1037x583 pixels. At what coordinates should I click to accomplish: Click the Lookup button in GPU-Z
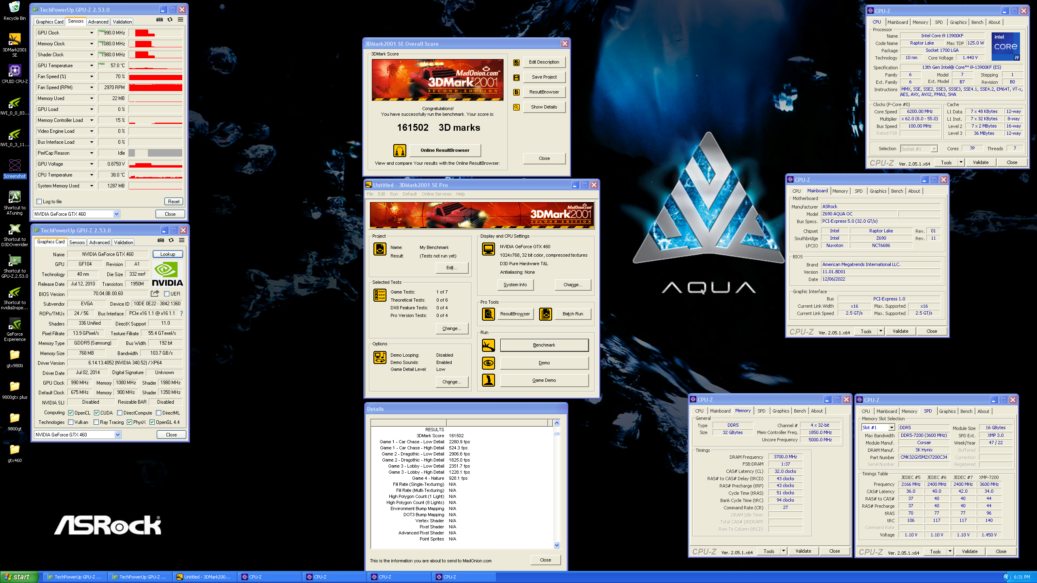click(x=168, y=254)
